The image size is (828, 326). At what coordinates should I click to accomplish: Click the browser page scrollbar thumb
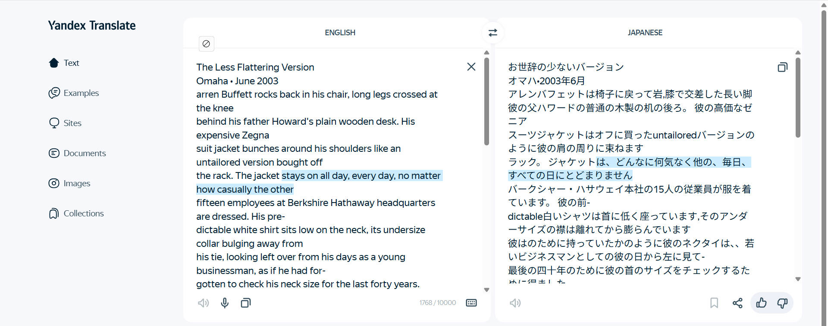[824, 168]
